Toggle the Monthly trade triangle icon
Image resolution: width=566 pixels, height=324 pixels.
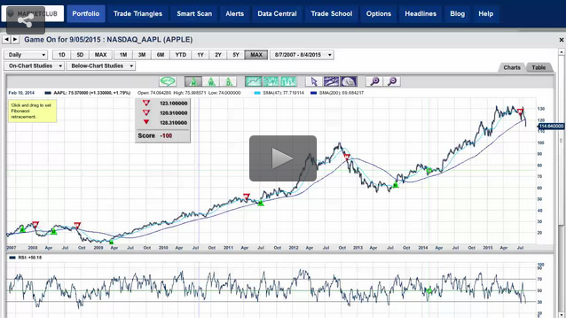[x=193, y=81]
